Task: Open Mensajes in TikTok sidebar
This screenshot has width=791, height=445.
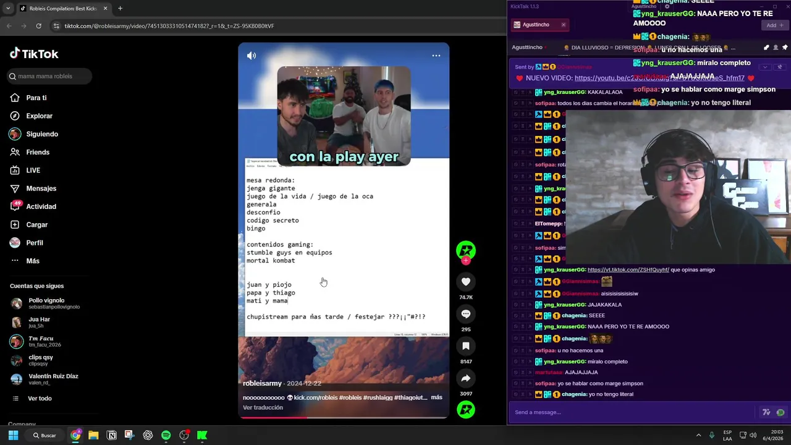Action: [33, 189]
